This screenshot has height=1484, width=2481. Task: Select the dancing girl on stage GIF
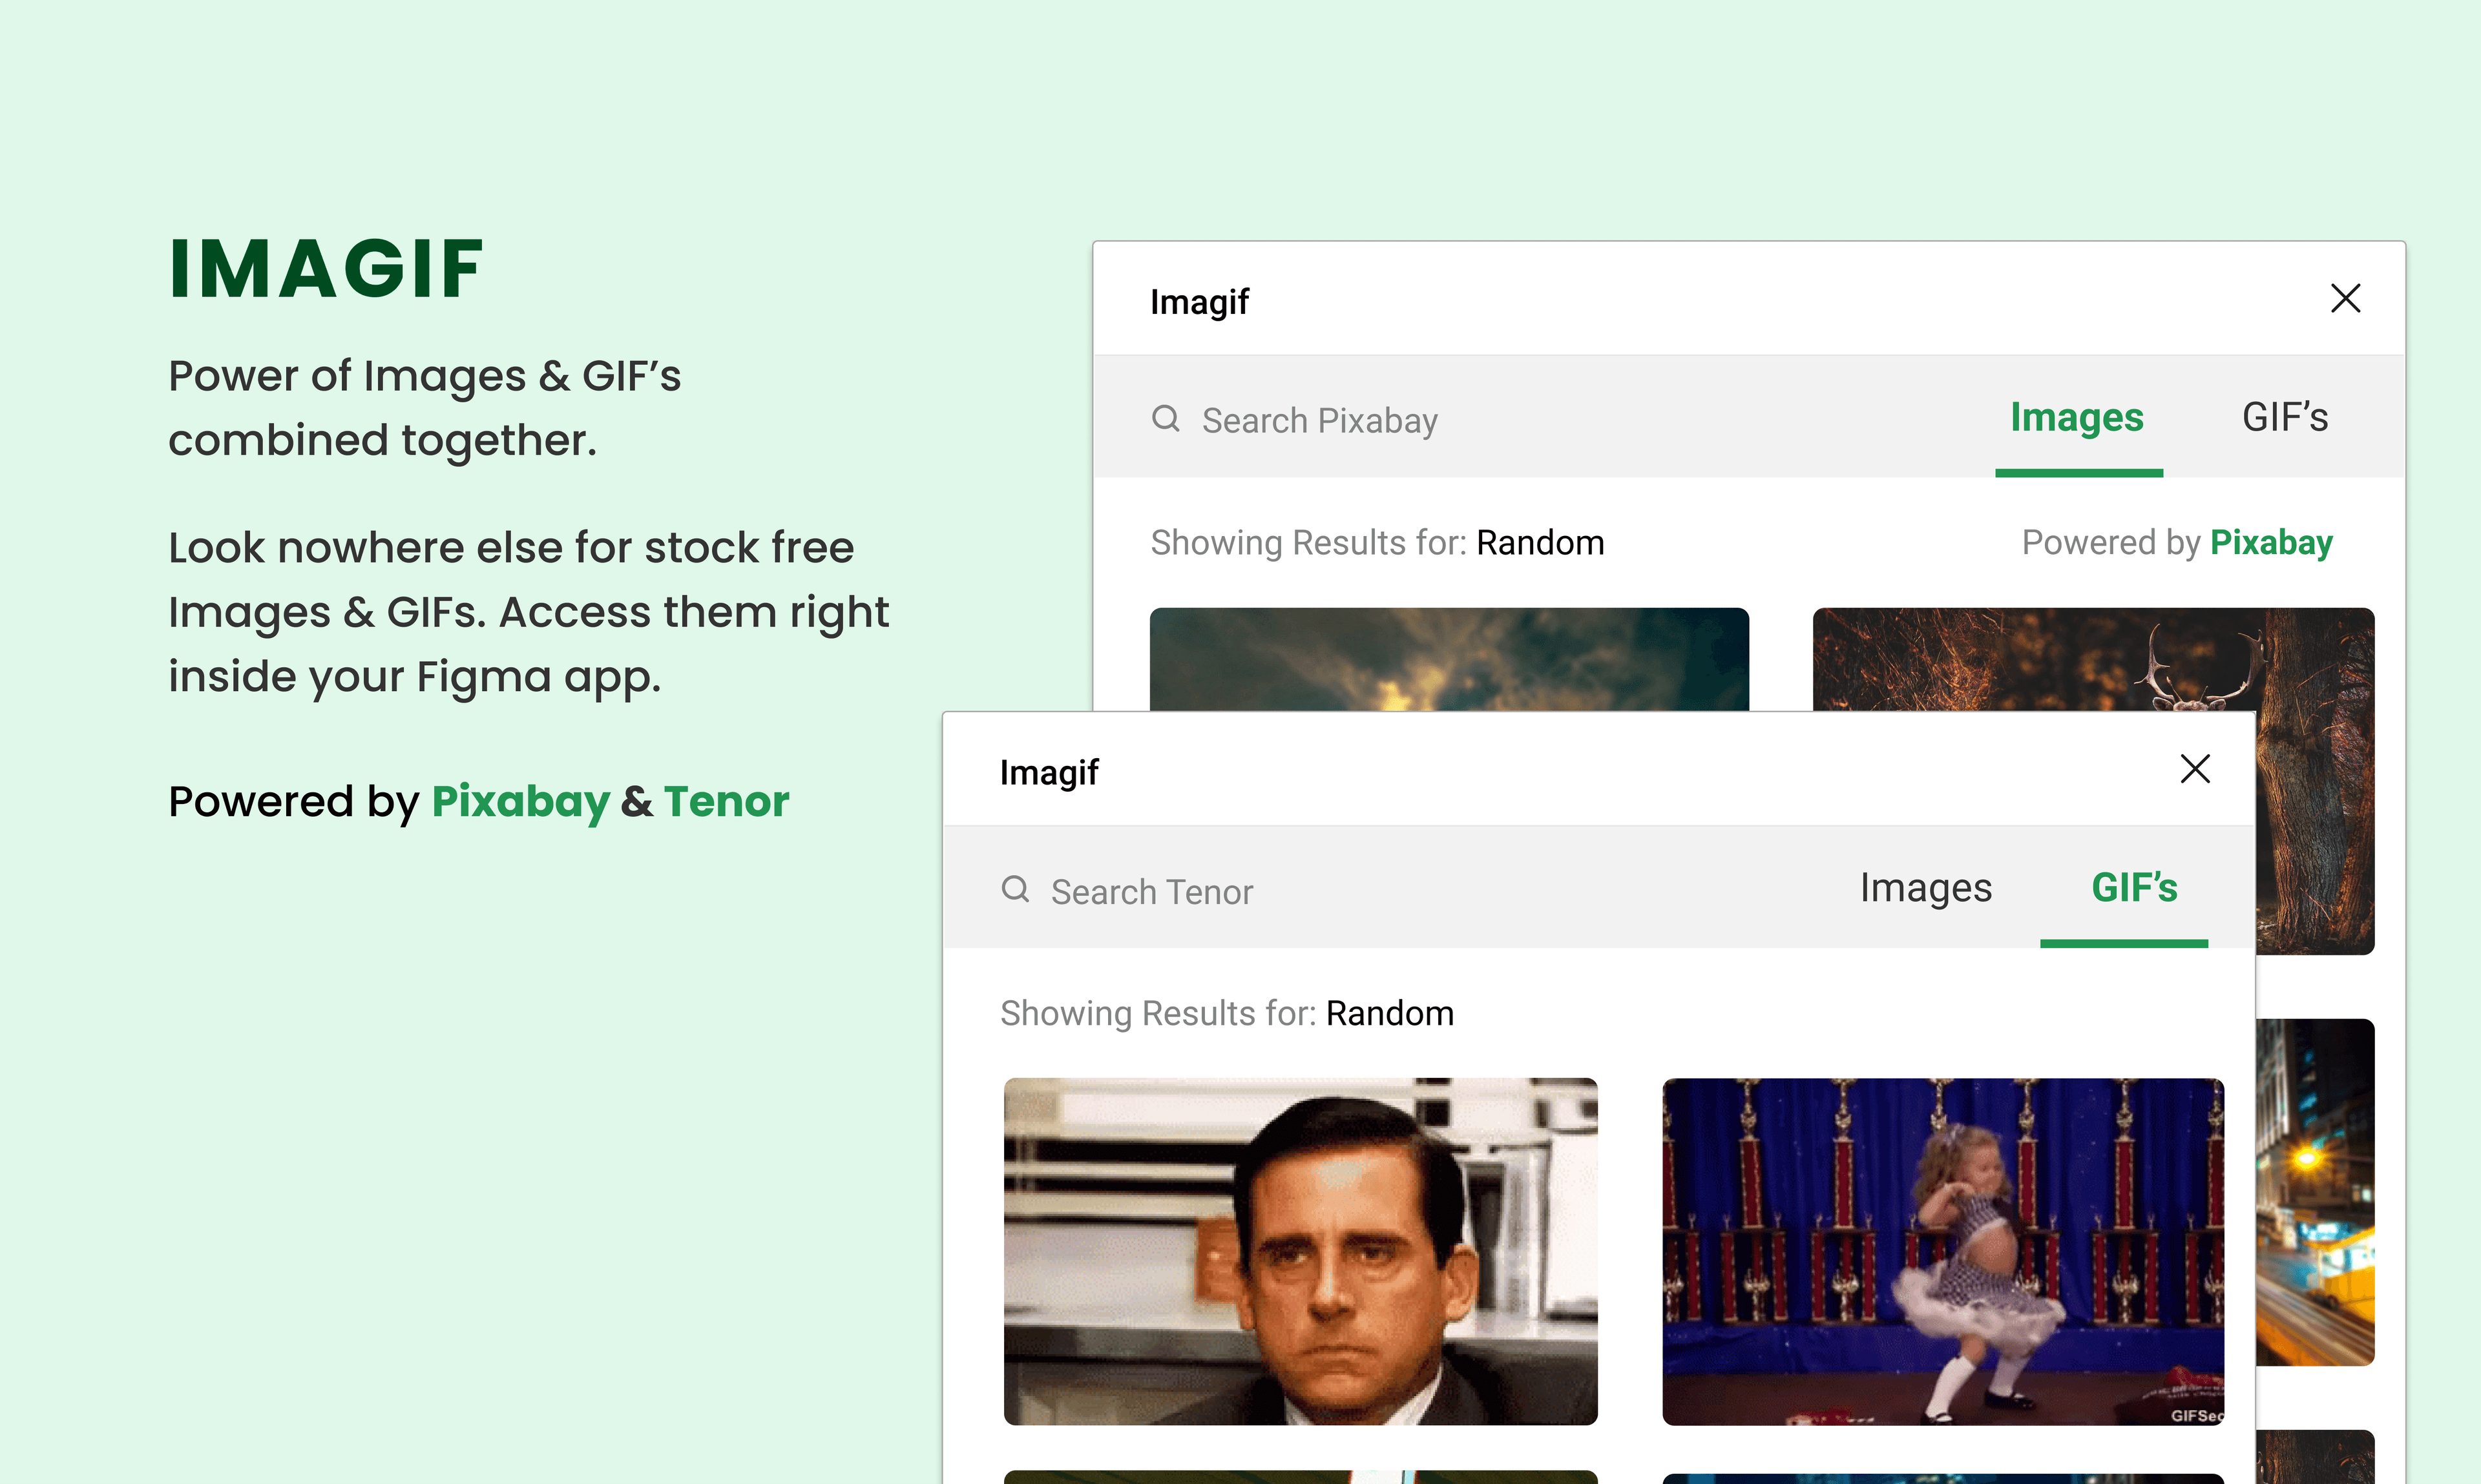tap(1942, 1251)
